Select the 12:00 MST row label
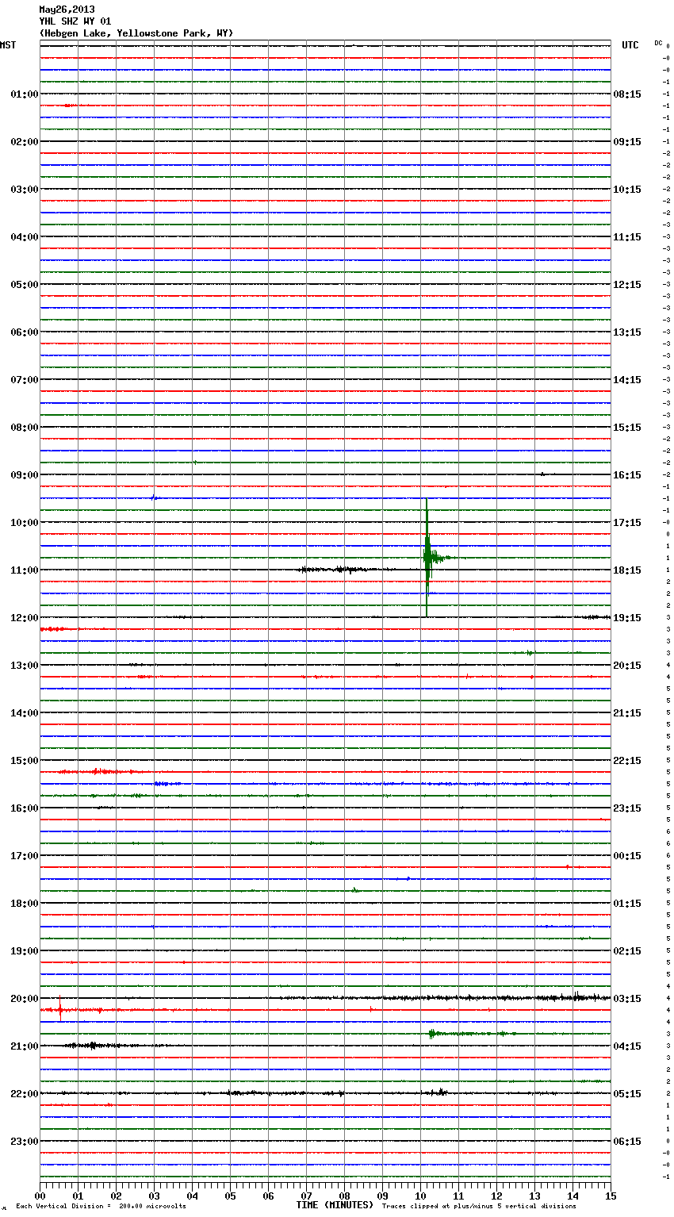 pos(25,618)
